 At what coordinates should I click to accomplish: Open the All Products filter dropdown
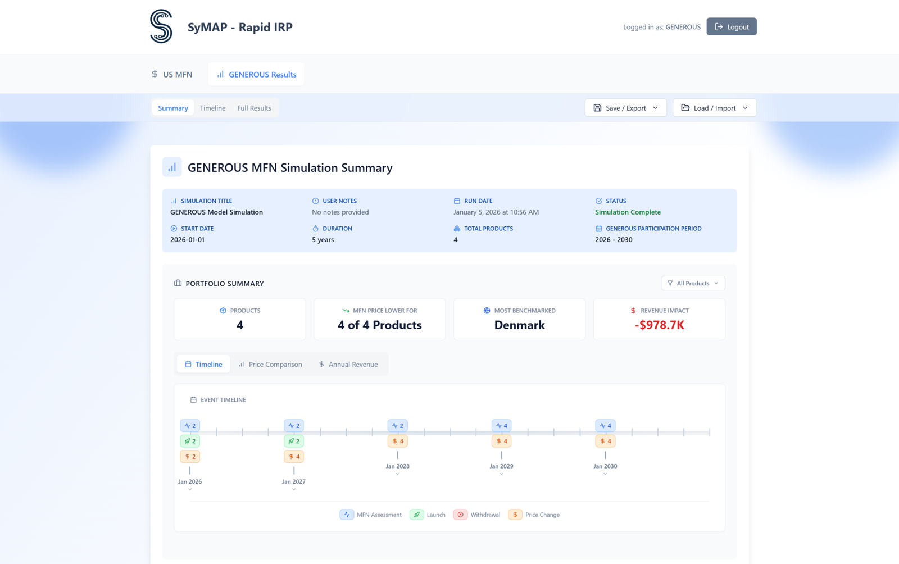[693, 283]
